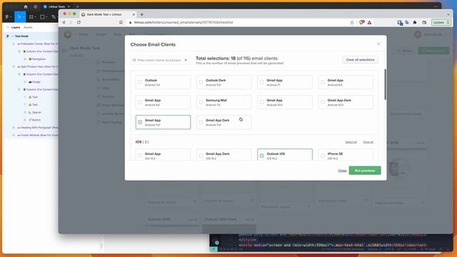Open browser tab search chevron
The height and width of the screenshot is (257, 457).
pyautogui.click(x=448, y=14)
